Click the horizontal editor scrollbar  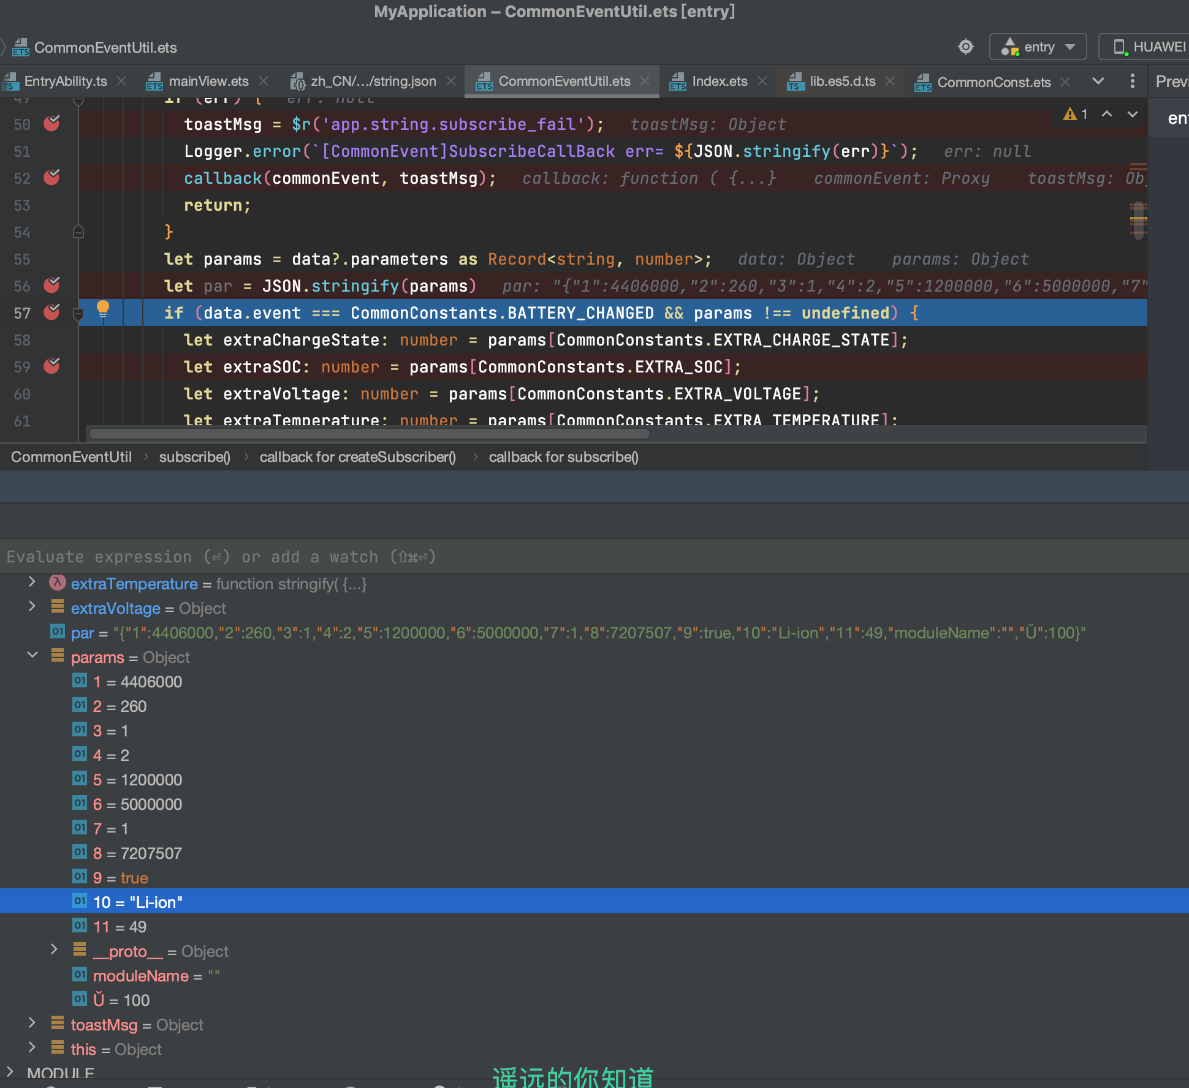[369, 434]
